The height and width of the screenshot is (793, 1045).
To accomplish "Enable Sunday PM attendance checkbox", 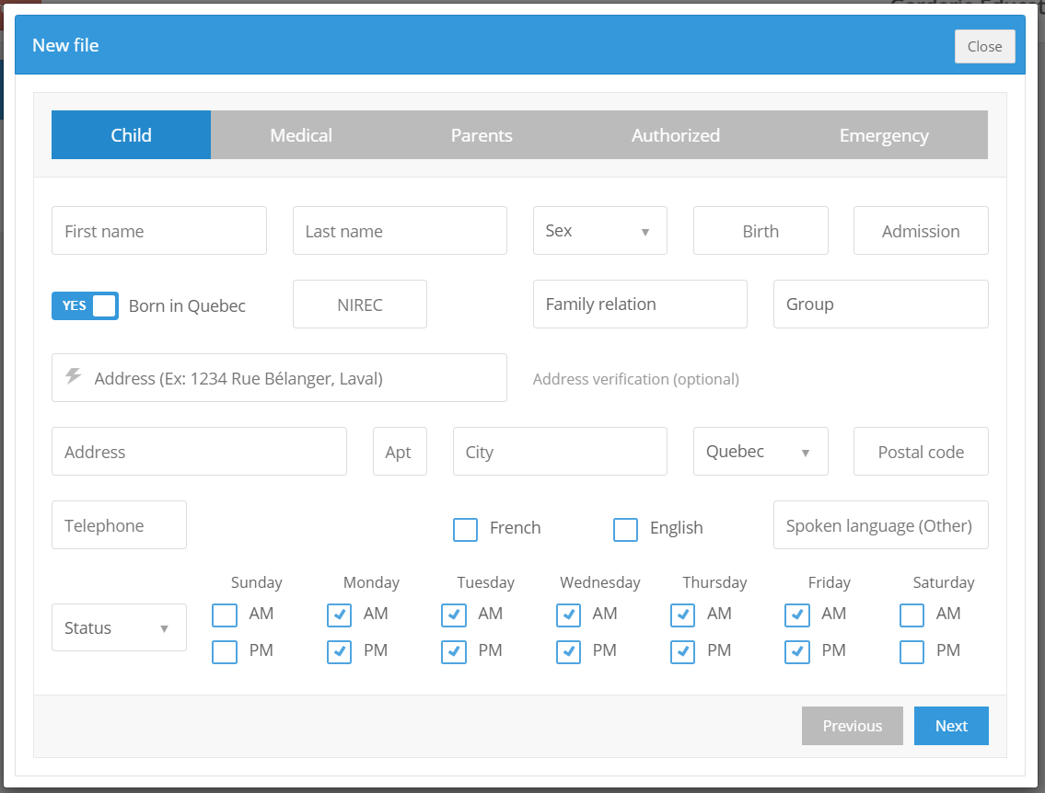I will pos(225,652).
